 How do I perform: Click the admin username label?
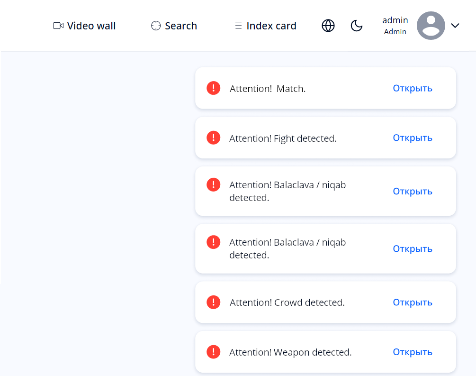coord(395,20)
